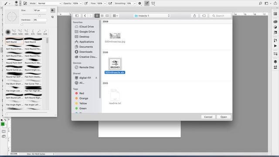Open the Smoothing percentage dropdown arrow
The width and height of the screenshot is (279, 157).
(x=135, y=3)
